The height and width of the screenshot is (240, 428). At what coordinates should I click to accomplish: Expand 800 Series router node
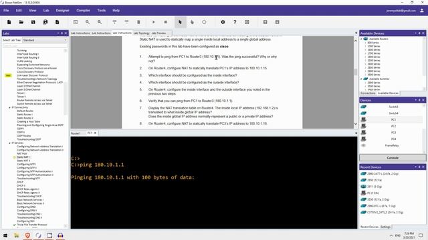point(366,43)
